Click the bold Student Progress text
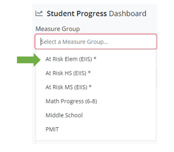 77,14
